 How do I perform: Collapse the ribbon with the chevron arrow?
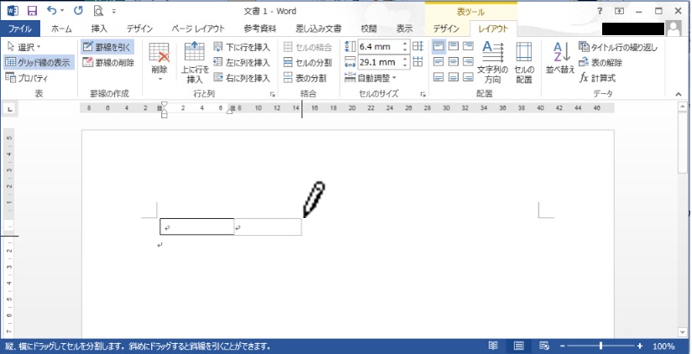pos(679,94)
